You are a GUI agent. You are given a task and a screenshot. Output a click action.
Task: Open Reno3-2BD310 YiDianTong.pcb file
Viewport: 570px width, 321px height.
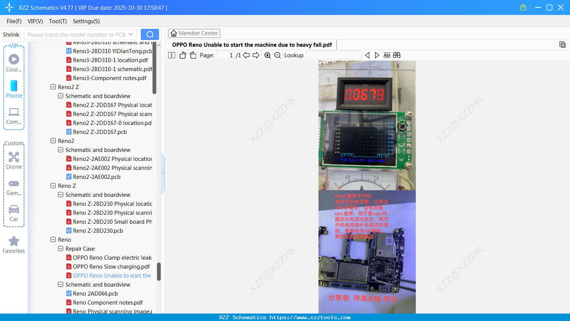(109, 51)
